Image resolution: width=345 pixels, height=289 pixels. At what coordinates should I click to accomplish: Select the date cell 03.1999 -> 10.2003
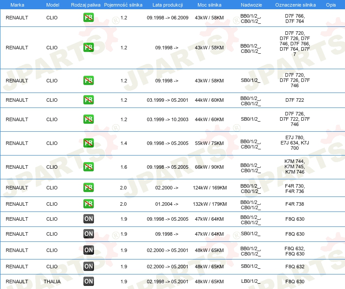point(168,119)
